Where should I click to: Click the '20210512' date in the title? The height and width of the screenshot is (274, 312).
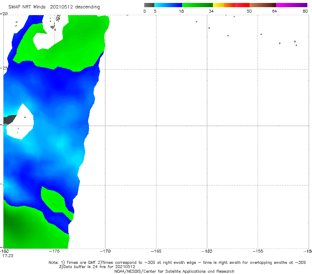(61, 7)
